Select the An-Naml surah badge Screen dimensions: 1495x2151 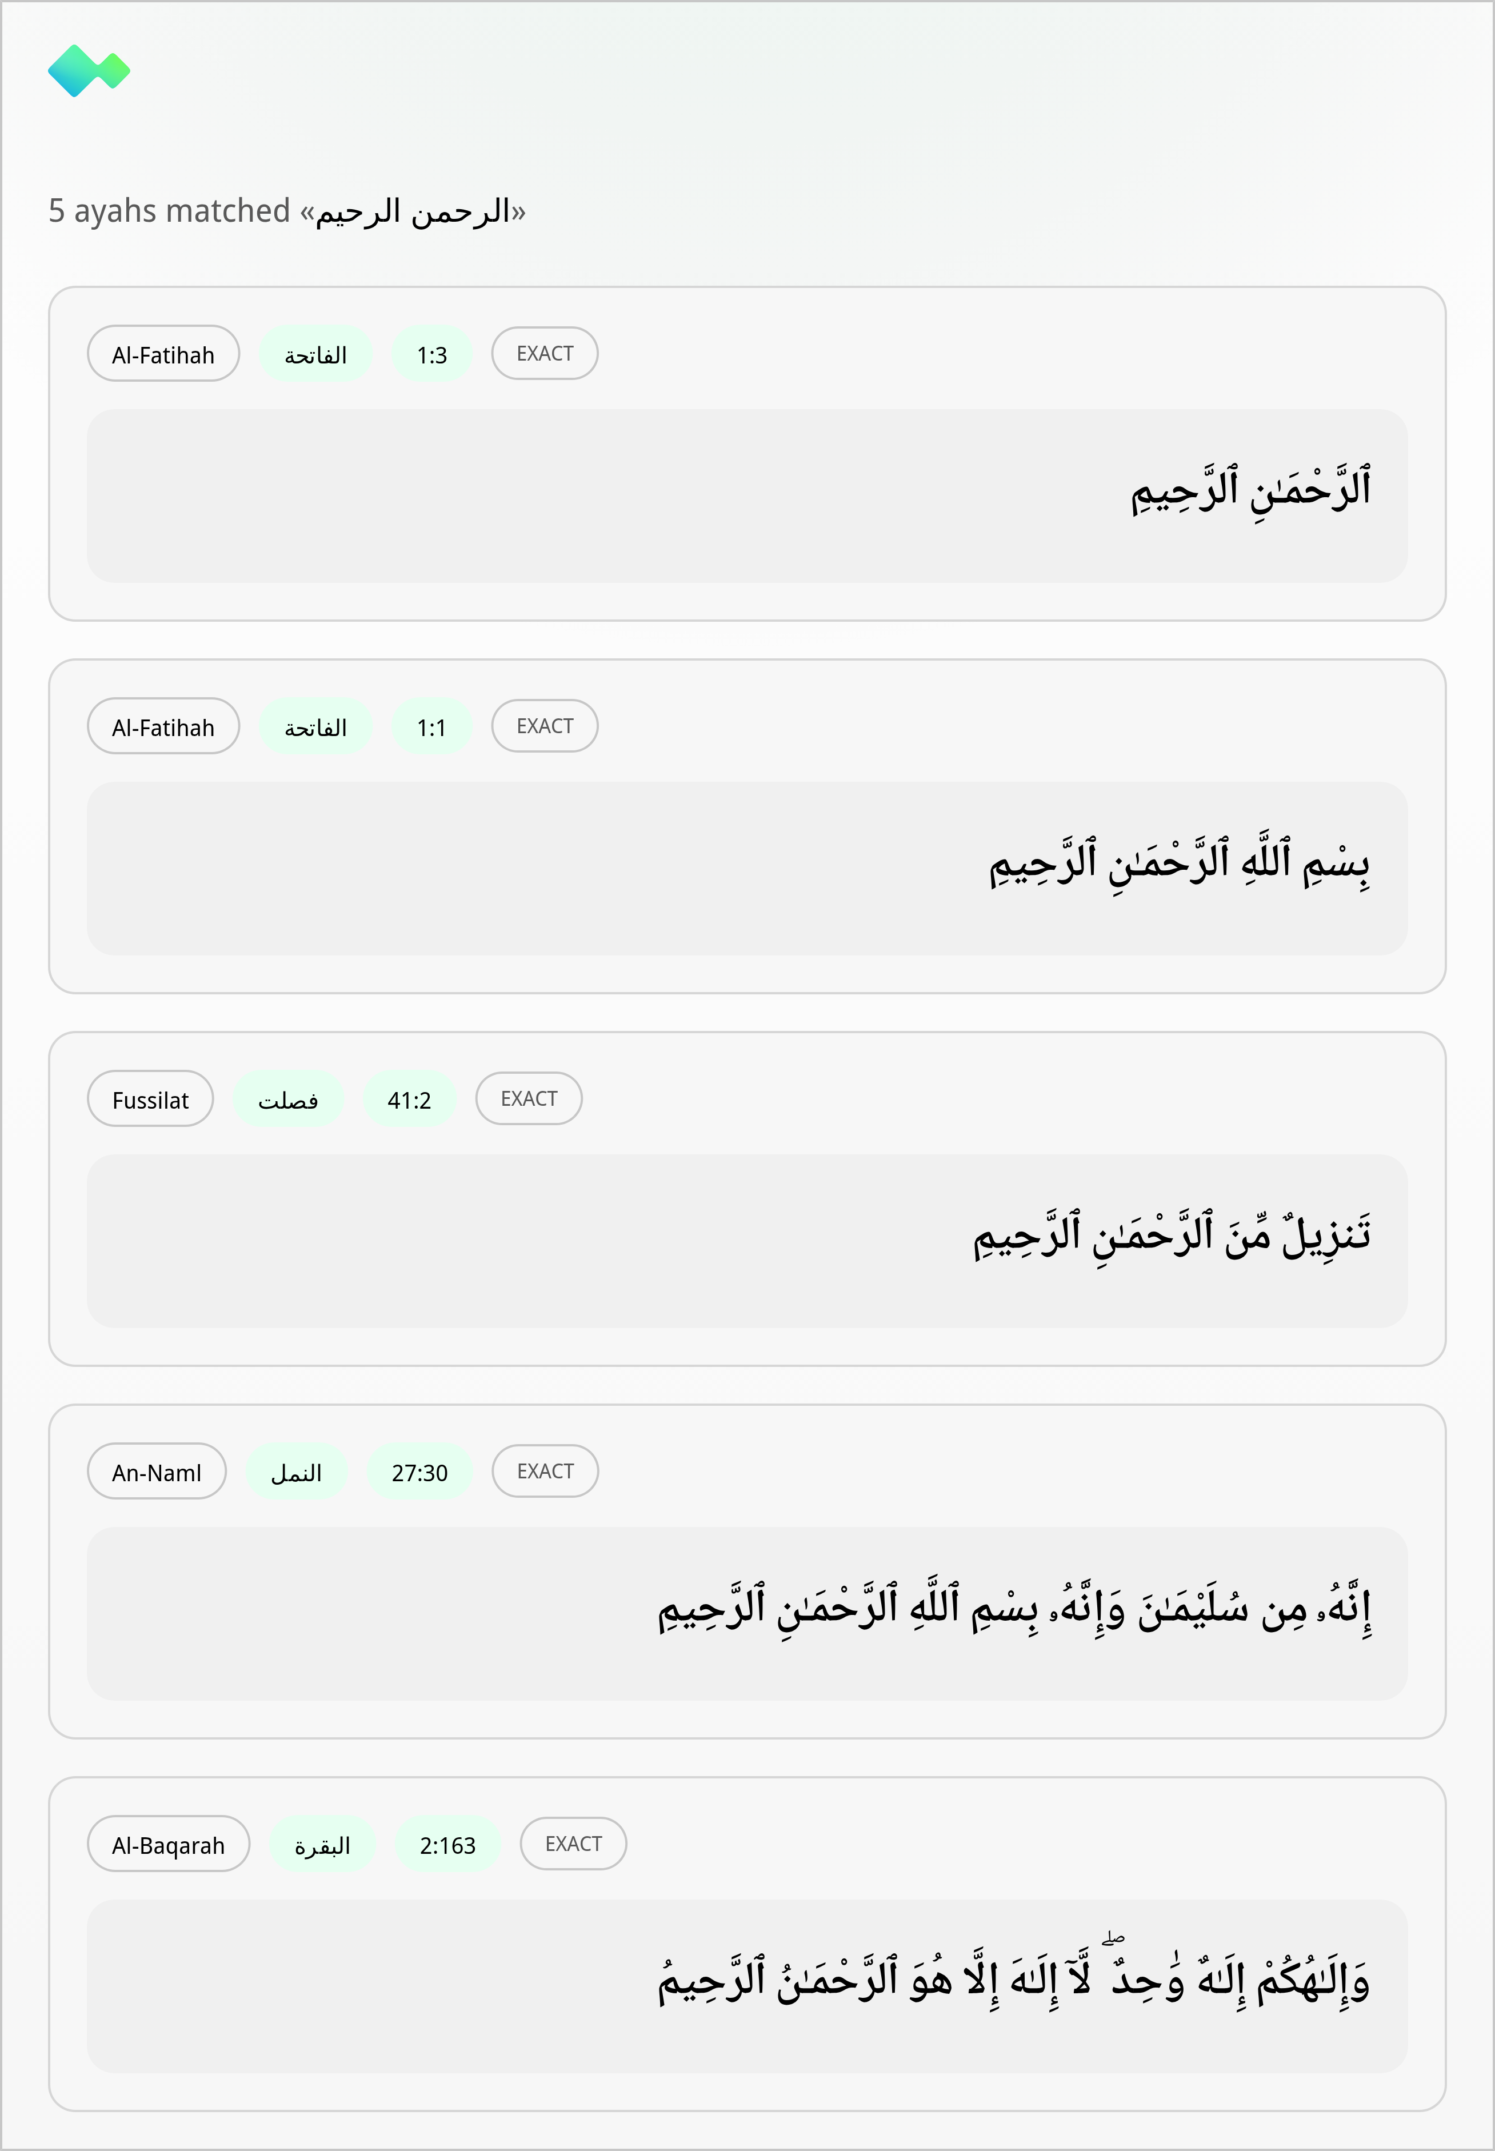tap(157, 1471)
